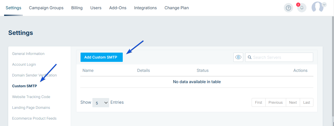Image resolution: width=334 pixels, height=126 pixels.
Task: Open General Information settings
Action: coord(28,54)
